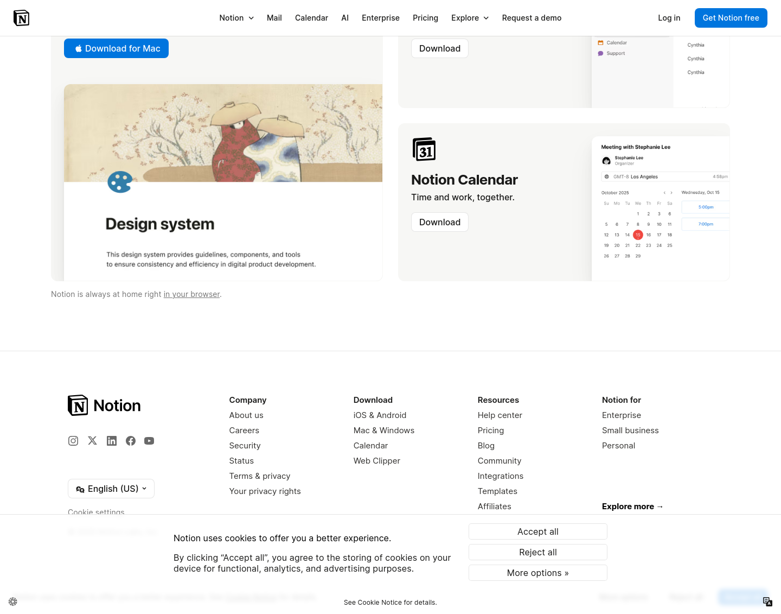Go to Enterprise in the top navigation
This screenshot has height=614, width=781.
click(381, 18)
